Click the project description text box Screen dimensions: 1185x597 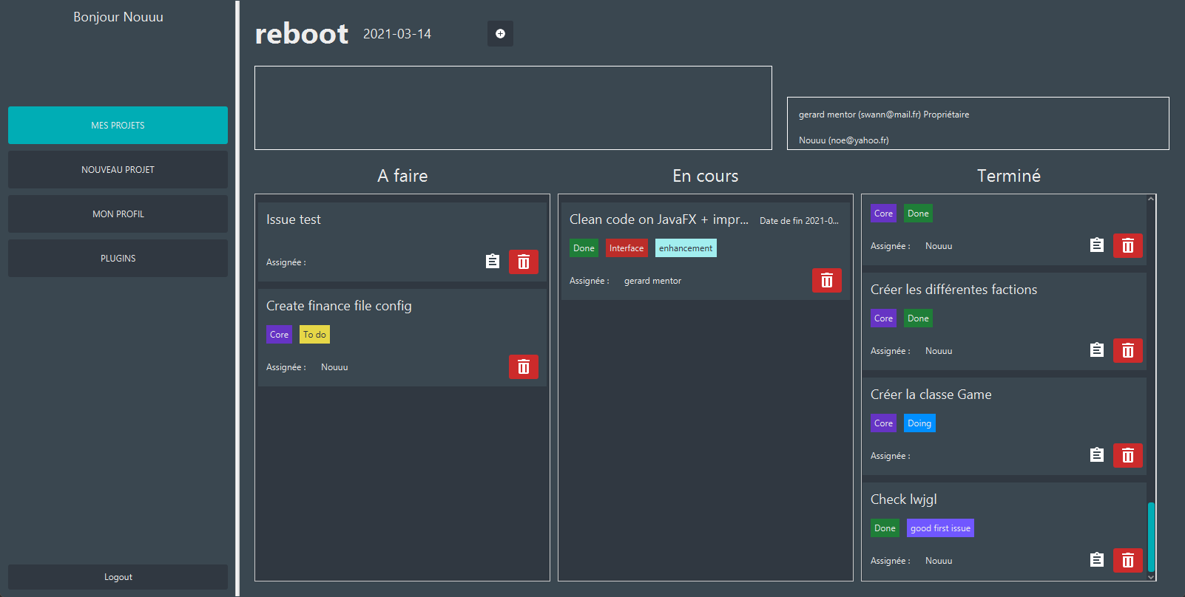[x=513, y=108]
